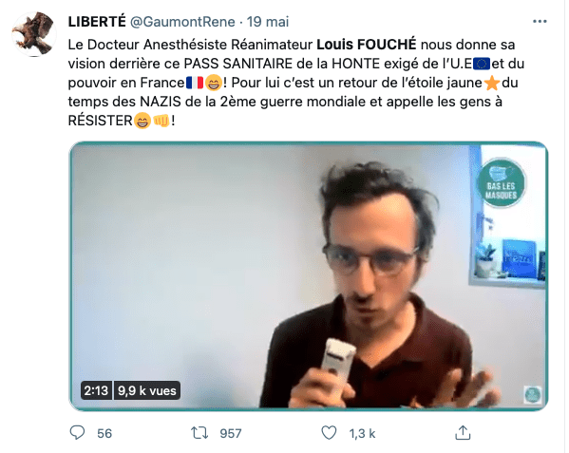Click the EU flag emoji in tweet
Image resolution: width=569 pixels, height=453 pixels.
tap(482, 64)
